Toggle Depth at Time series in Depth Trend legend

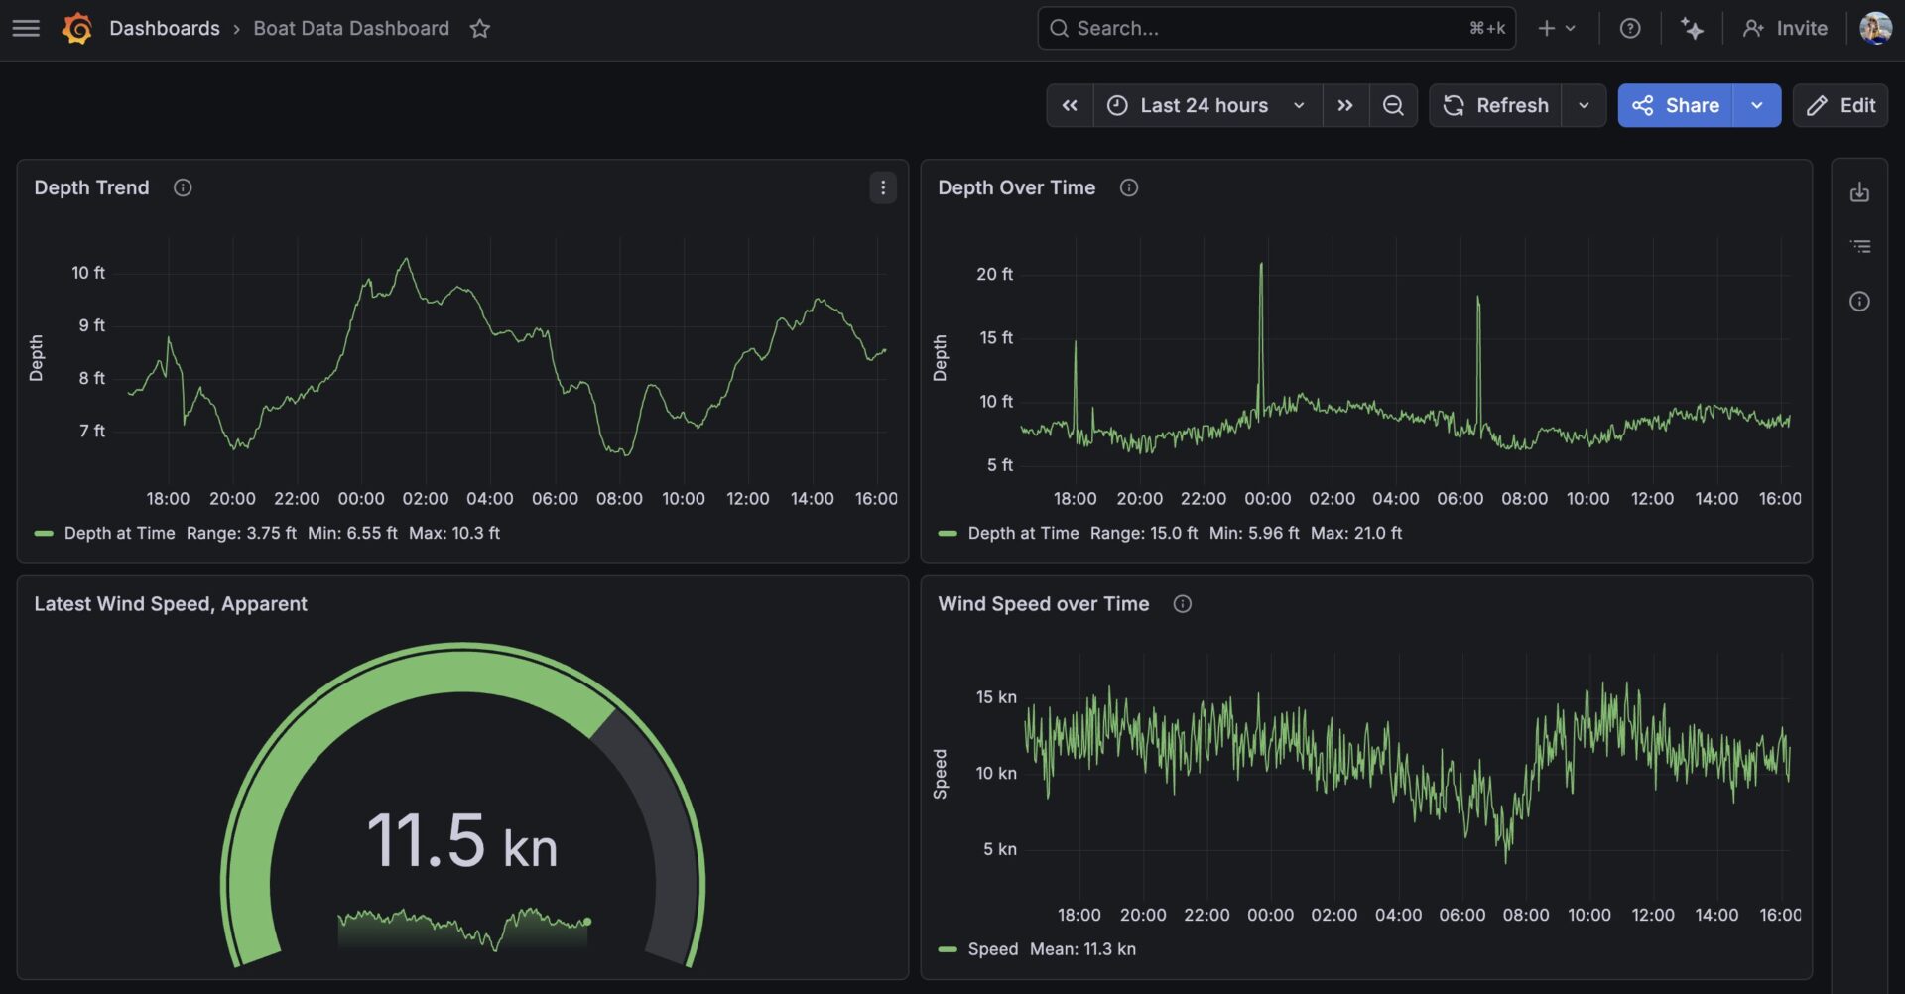pyautogui.click(x=119, y=533)
